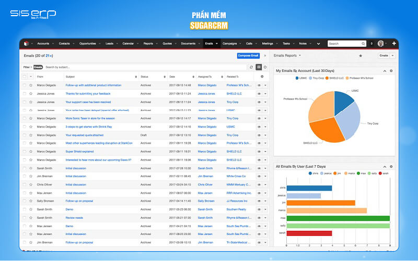Sort emails by Subject column
This screenshot has width=418, height=261.
[x=136, y=77]
